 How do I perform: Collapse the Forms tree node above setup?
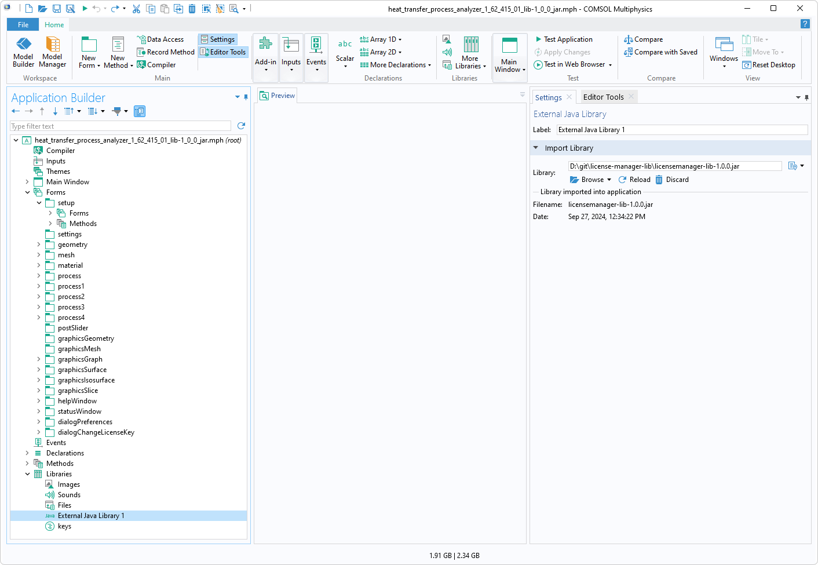pyautogui.click(x=27, y=192)
